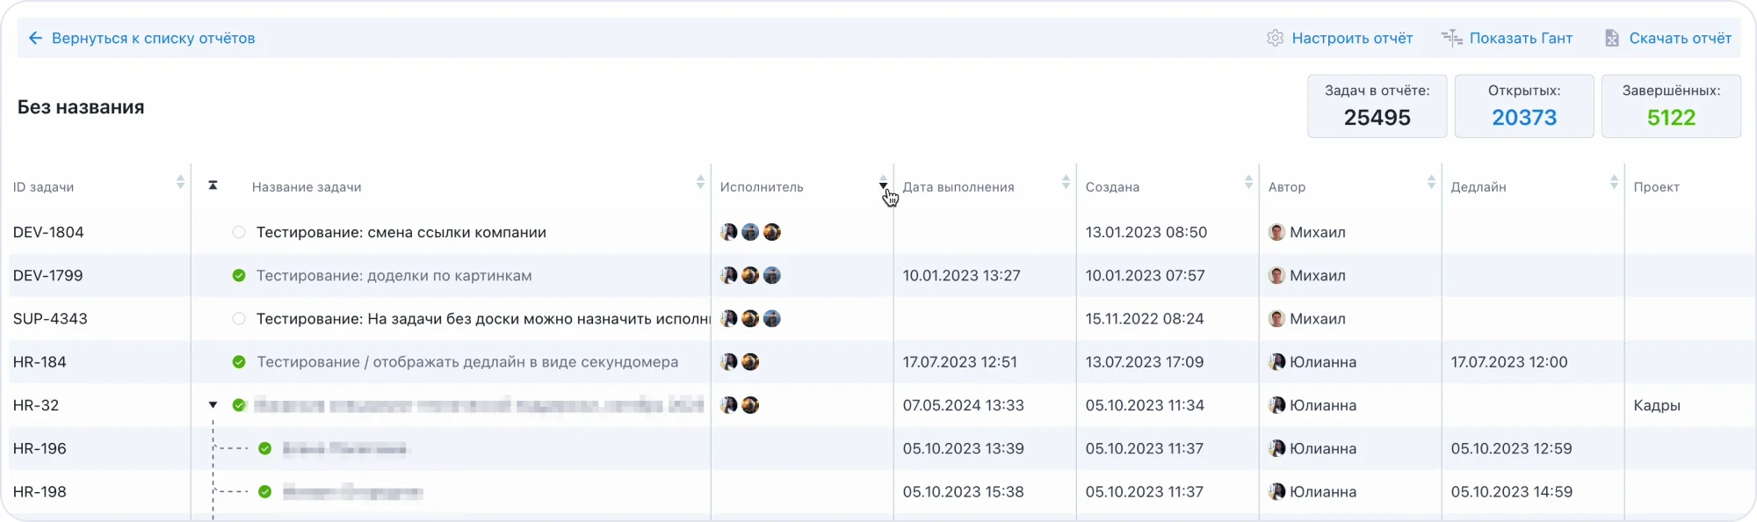The height and width of the screenshot is (522, 1757).
Task: Click the Открытых counter tile
Action: click(x=1523, y=106)
